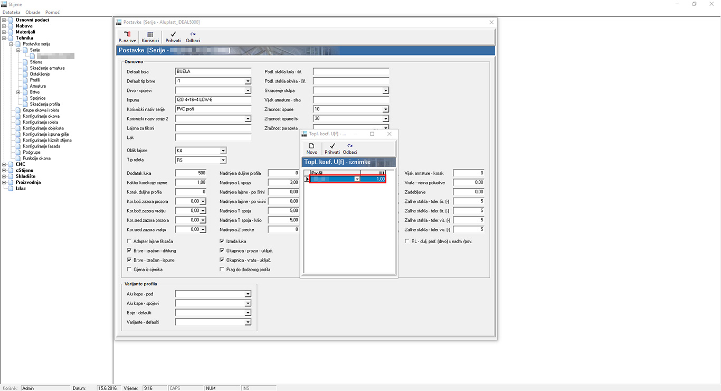Select the Podgrupe page icon in tree
Image resolution: width=721 pixels, height=391 pixels.
[18, 152]
